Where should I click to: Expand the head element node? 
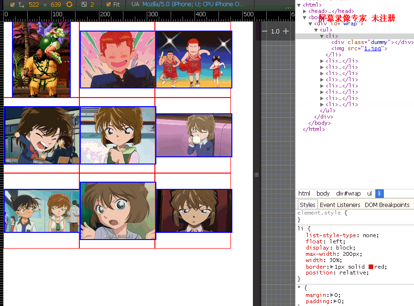[305, 11]
